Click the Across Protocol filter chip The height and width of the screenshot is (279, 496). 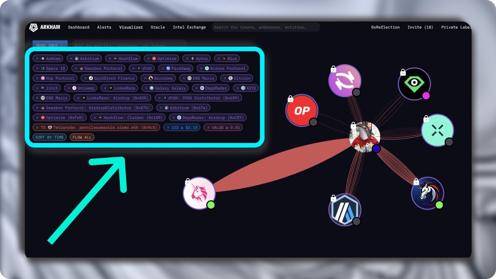click(x=223, y=69)
